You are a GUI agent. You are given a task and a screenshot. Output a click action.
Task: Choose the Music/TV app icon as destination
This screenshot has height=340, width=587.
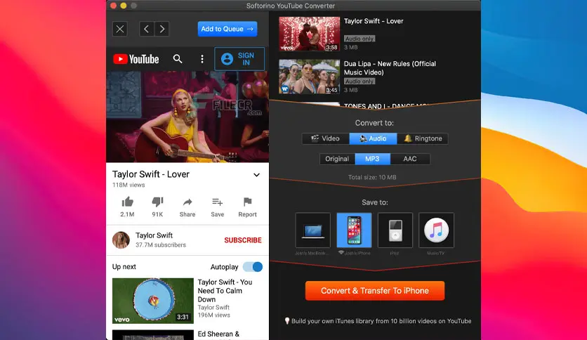tap(436, 230)
